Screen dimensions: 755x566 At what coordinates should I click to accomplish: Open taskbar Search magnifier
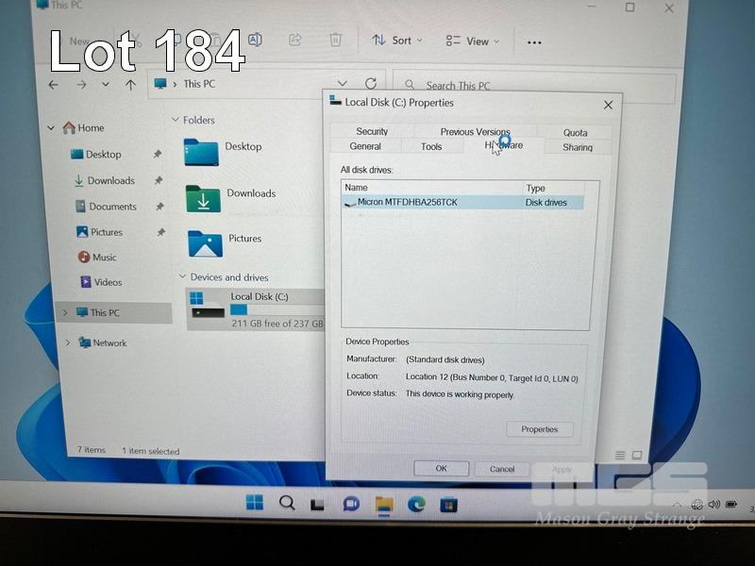pos(287,503)
